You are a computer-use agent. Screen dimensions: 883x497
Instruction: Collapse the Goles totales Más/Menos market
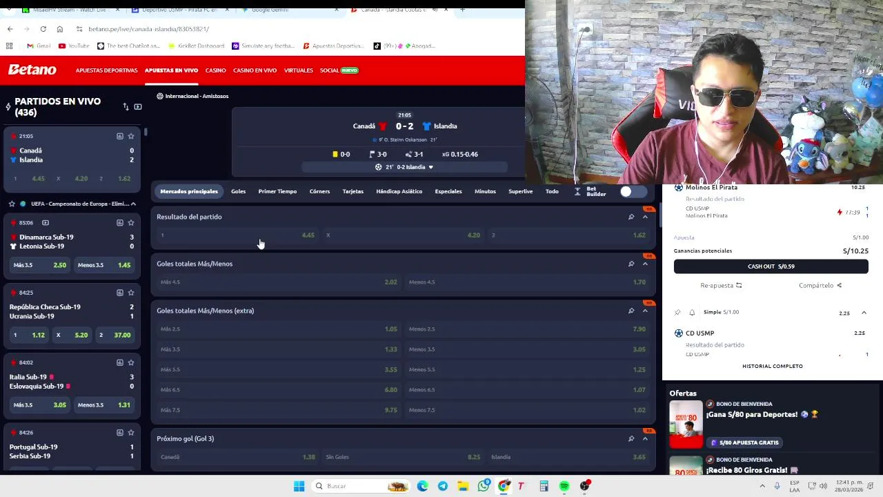(645, 264)
